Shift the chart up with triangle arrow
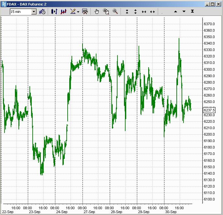 (175, 12)
